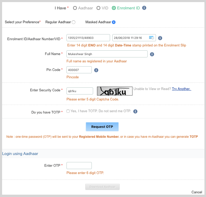
Task: Click the 'Login using Aadhaar' heading
Action: point(20,154)
